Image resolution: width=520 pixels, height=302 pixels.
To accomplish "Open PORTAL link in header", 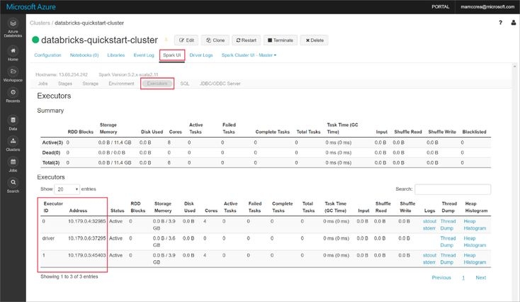I will 441,6.
